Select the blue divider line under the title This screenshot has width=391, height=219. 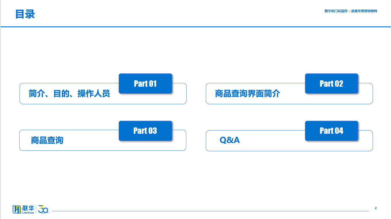[196, 27]
